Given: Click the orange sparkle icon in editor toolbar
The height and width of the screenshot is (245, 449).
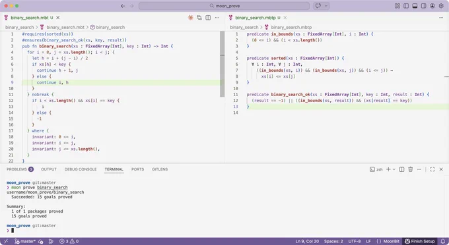Looking at the screenshot, I should pyautogui.click(x=190, y=18).
